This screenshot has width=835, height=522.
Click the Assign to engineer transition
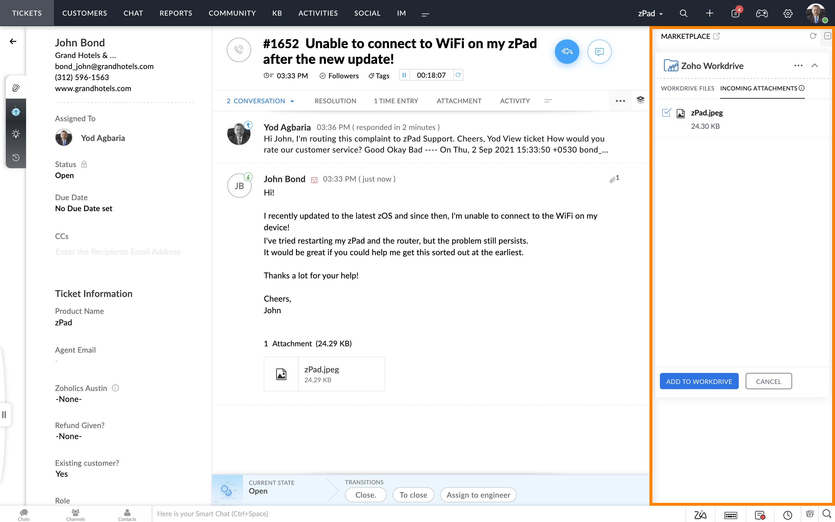pyautogui.click(x=478, y=495)
